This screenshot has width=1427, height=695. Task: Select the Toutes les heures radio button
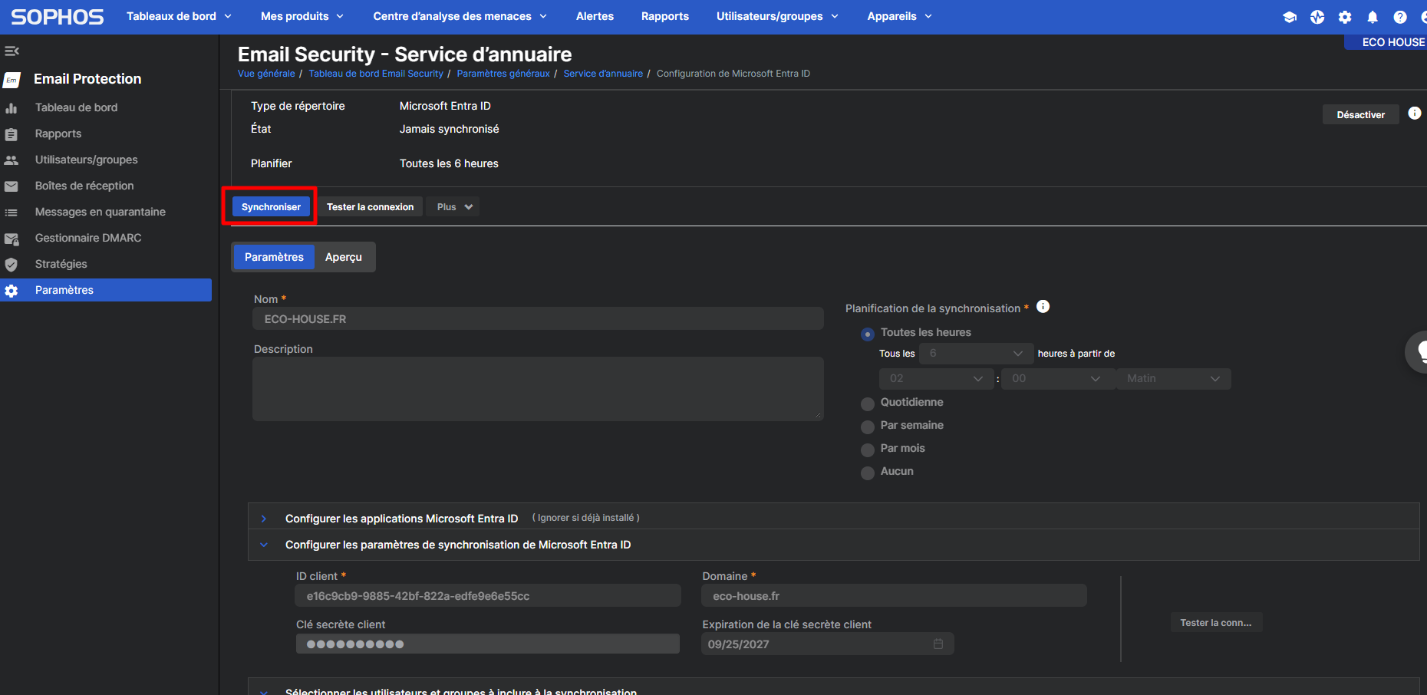pos(868,334)
